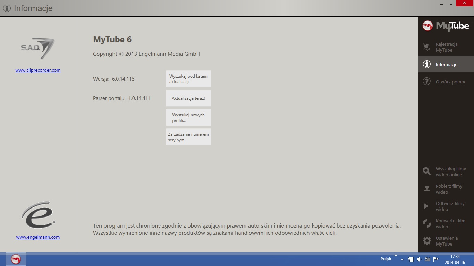The width and height of the screenshot is (474, 266).
Task: Click Wyszukaj nowych profili button
Action: coord(188,117)
